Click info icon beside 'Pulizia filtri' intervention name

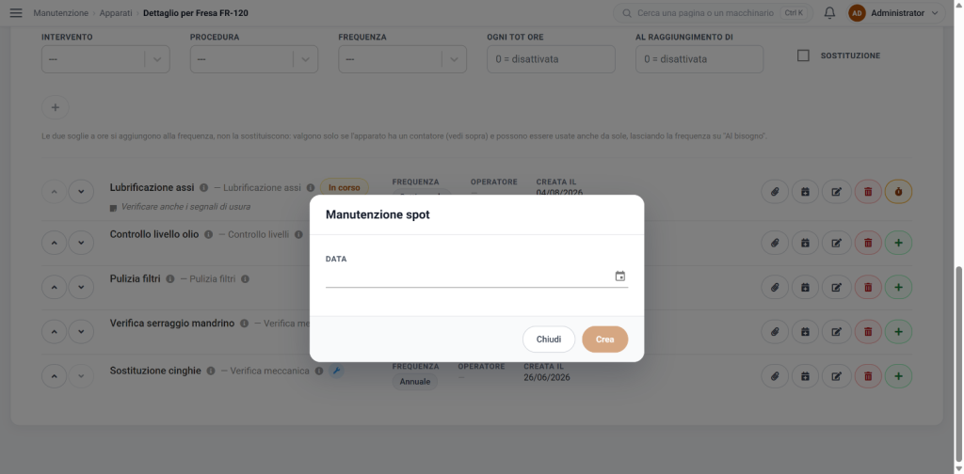click(170, 278)
